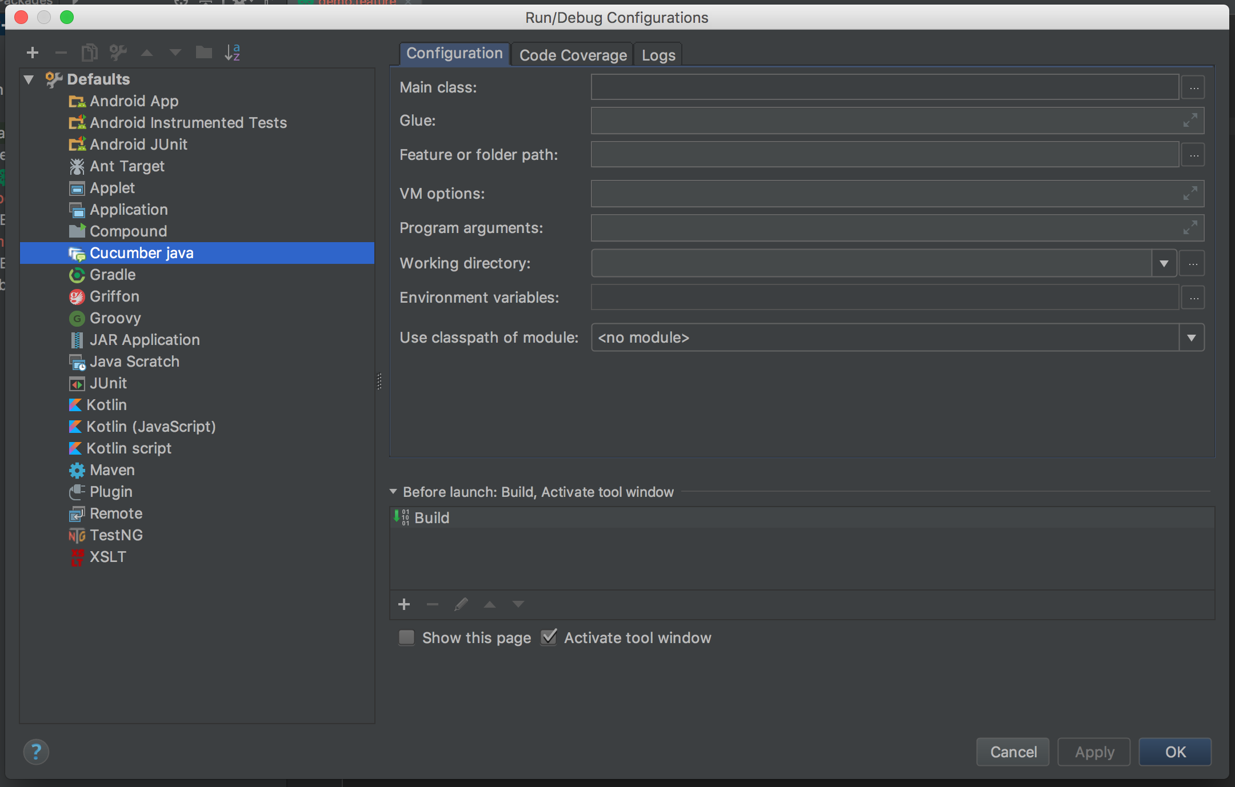Sort configurations alphabetically icon

tap(233, 53)
